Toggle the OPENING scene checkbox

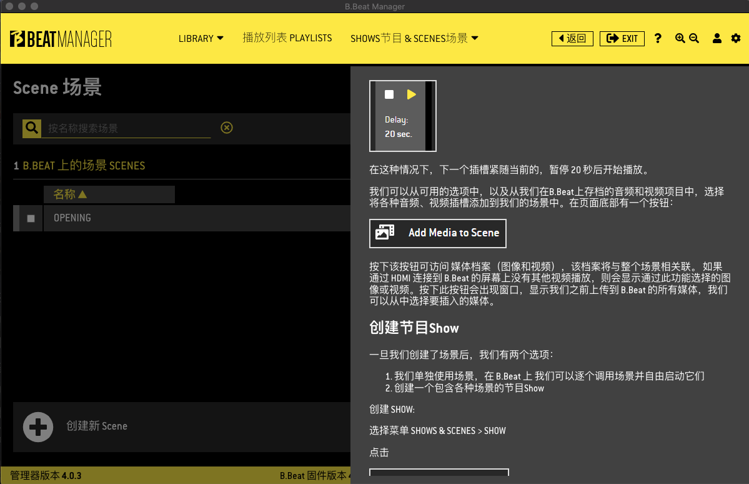[31, 219]
